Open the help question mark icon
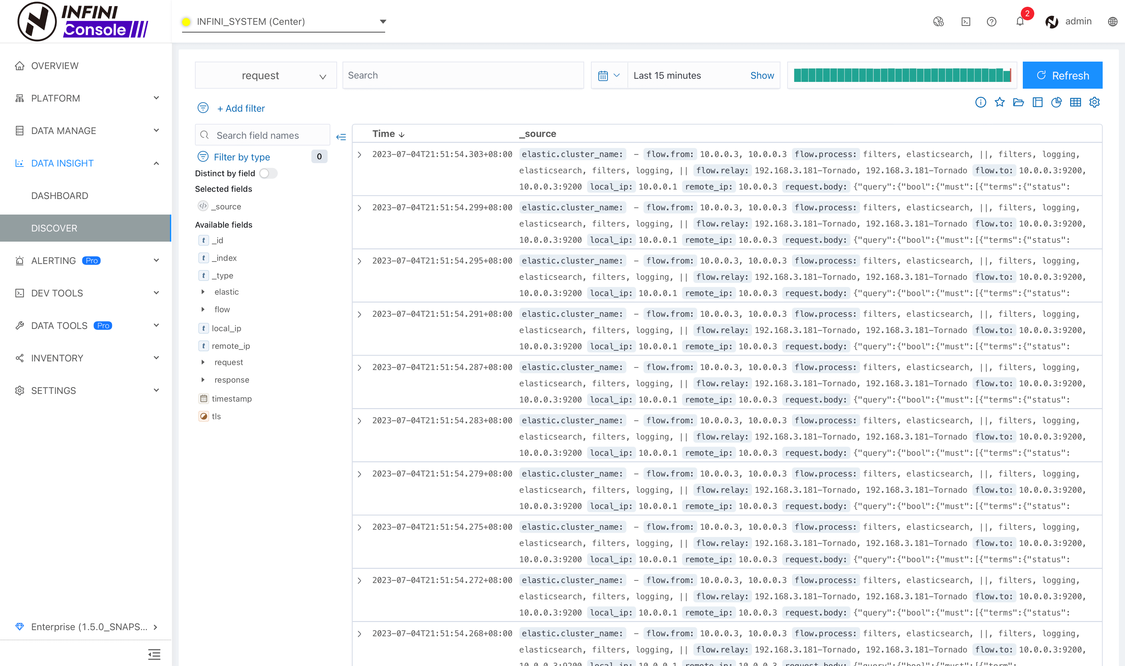This screenshot has height=666, width=1125. click(x=992, y=22)
